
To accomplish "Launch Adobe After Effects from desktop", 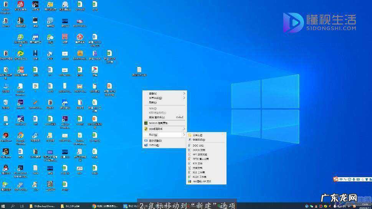I will tap(20, 102).
